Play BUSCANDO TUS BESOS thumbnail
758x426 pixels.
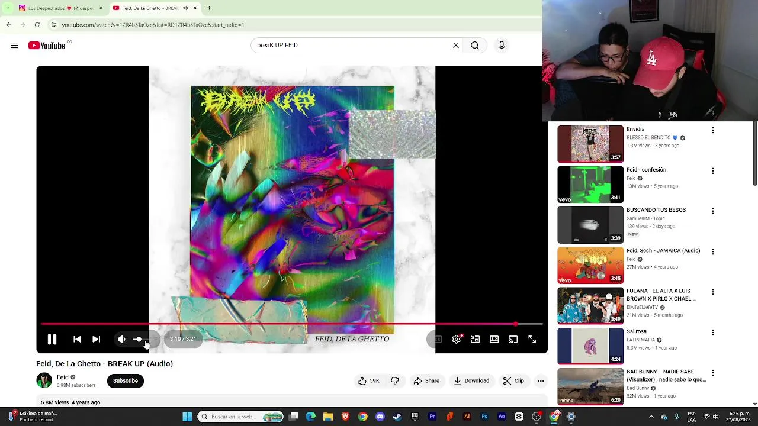(590, 225)
